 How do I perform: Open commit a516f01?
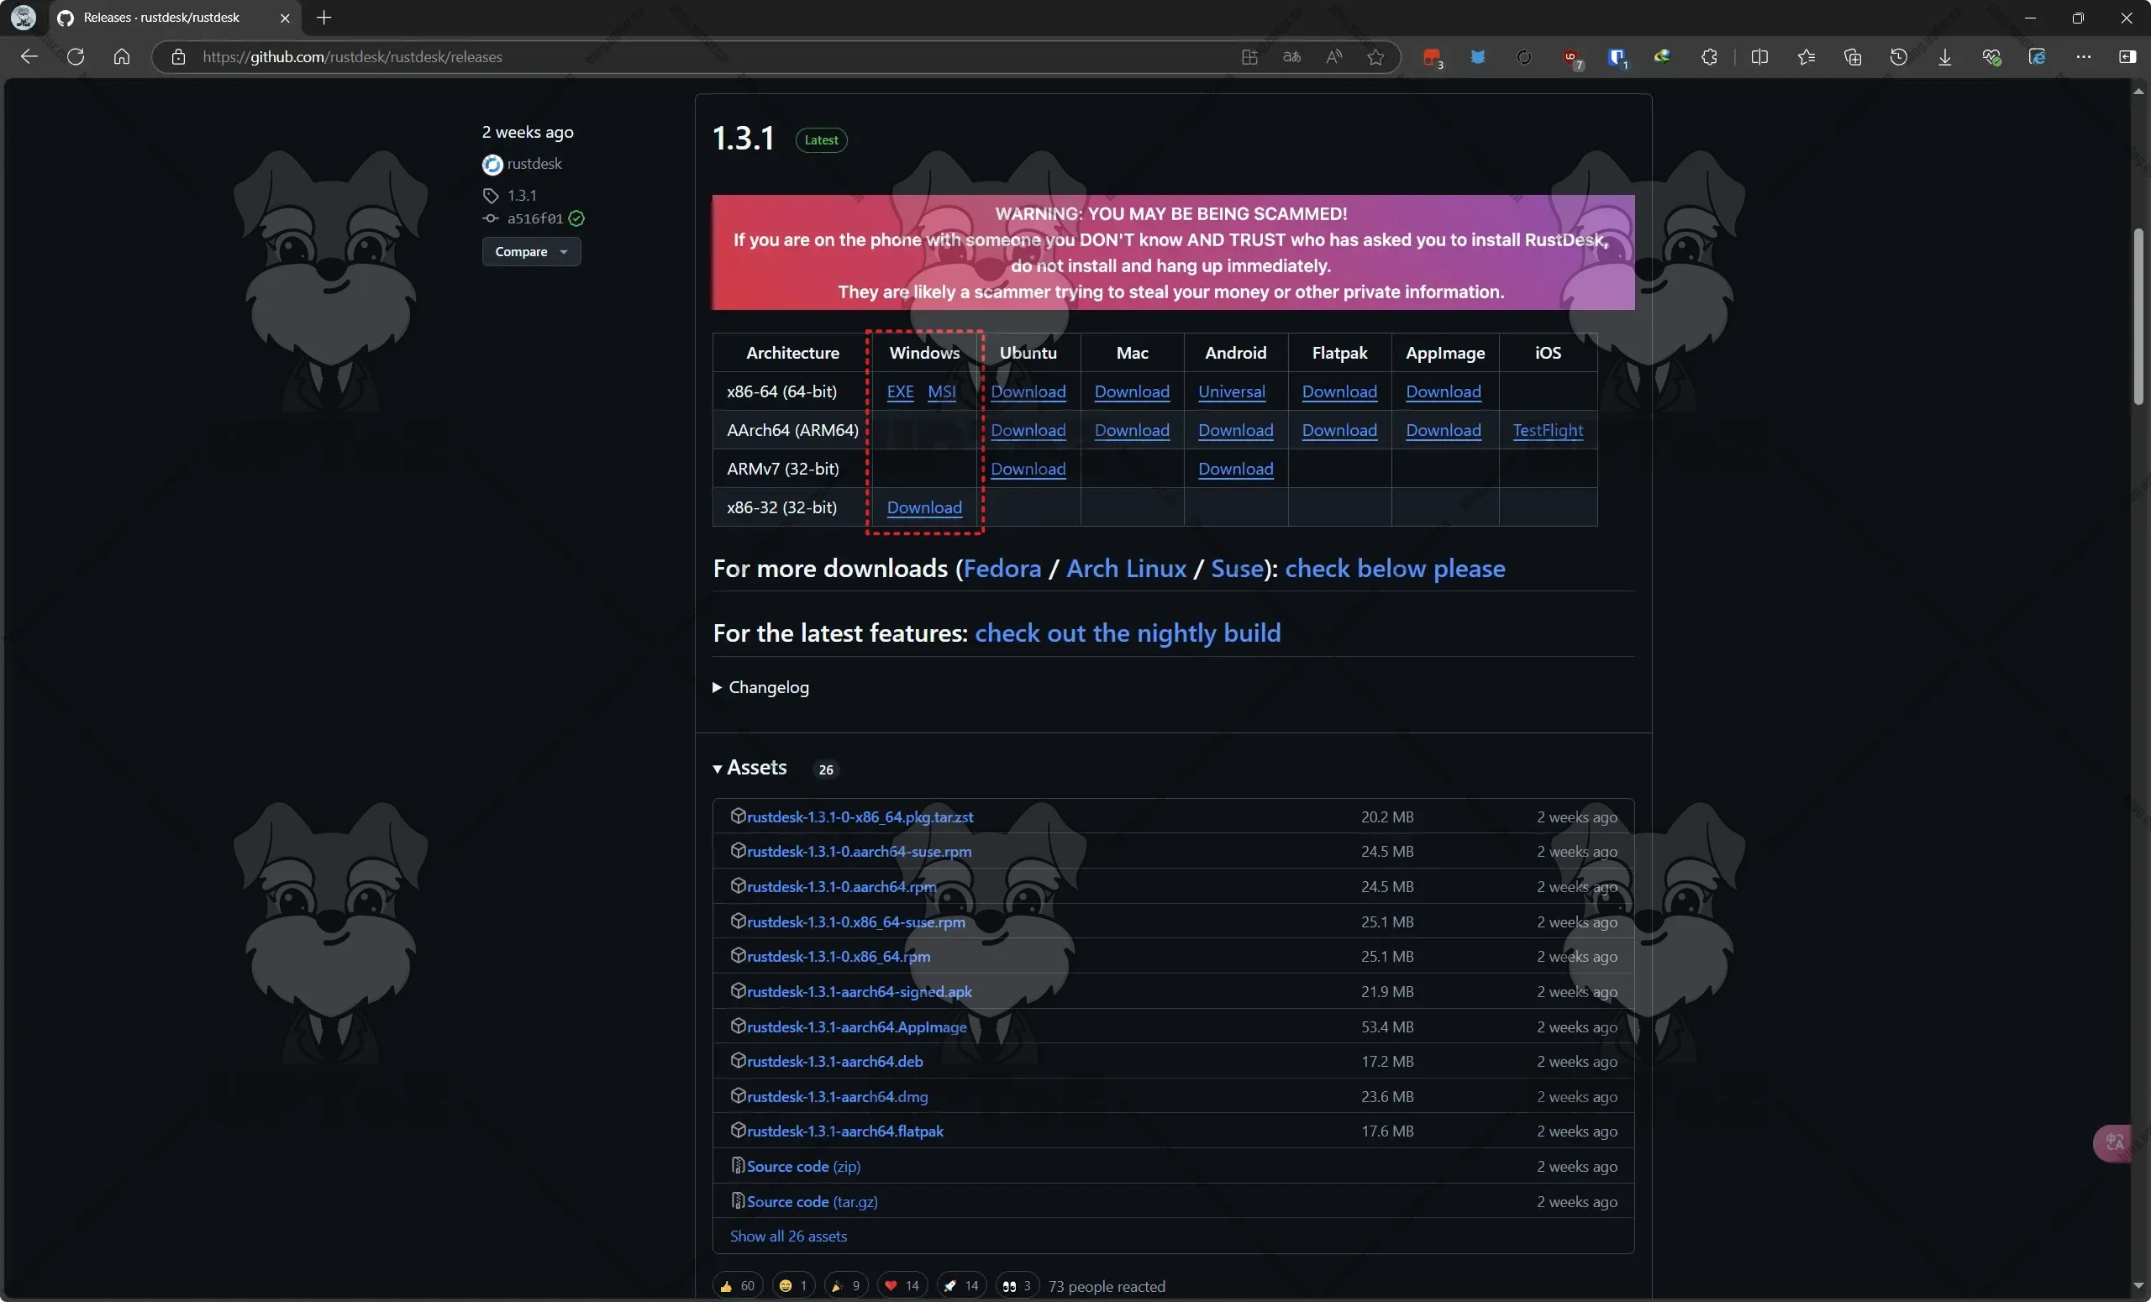(534, 218)
